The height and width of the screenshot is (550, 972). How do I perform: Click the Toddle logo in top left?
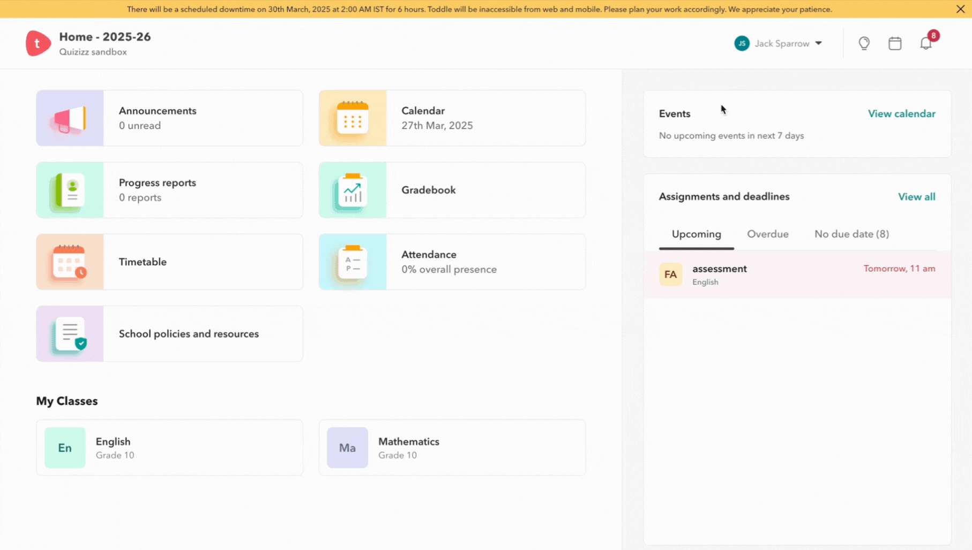(38, 43)
